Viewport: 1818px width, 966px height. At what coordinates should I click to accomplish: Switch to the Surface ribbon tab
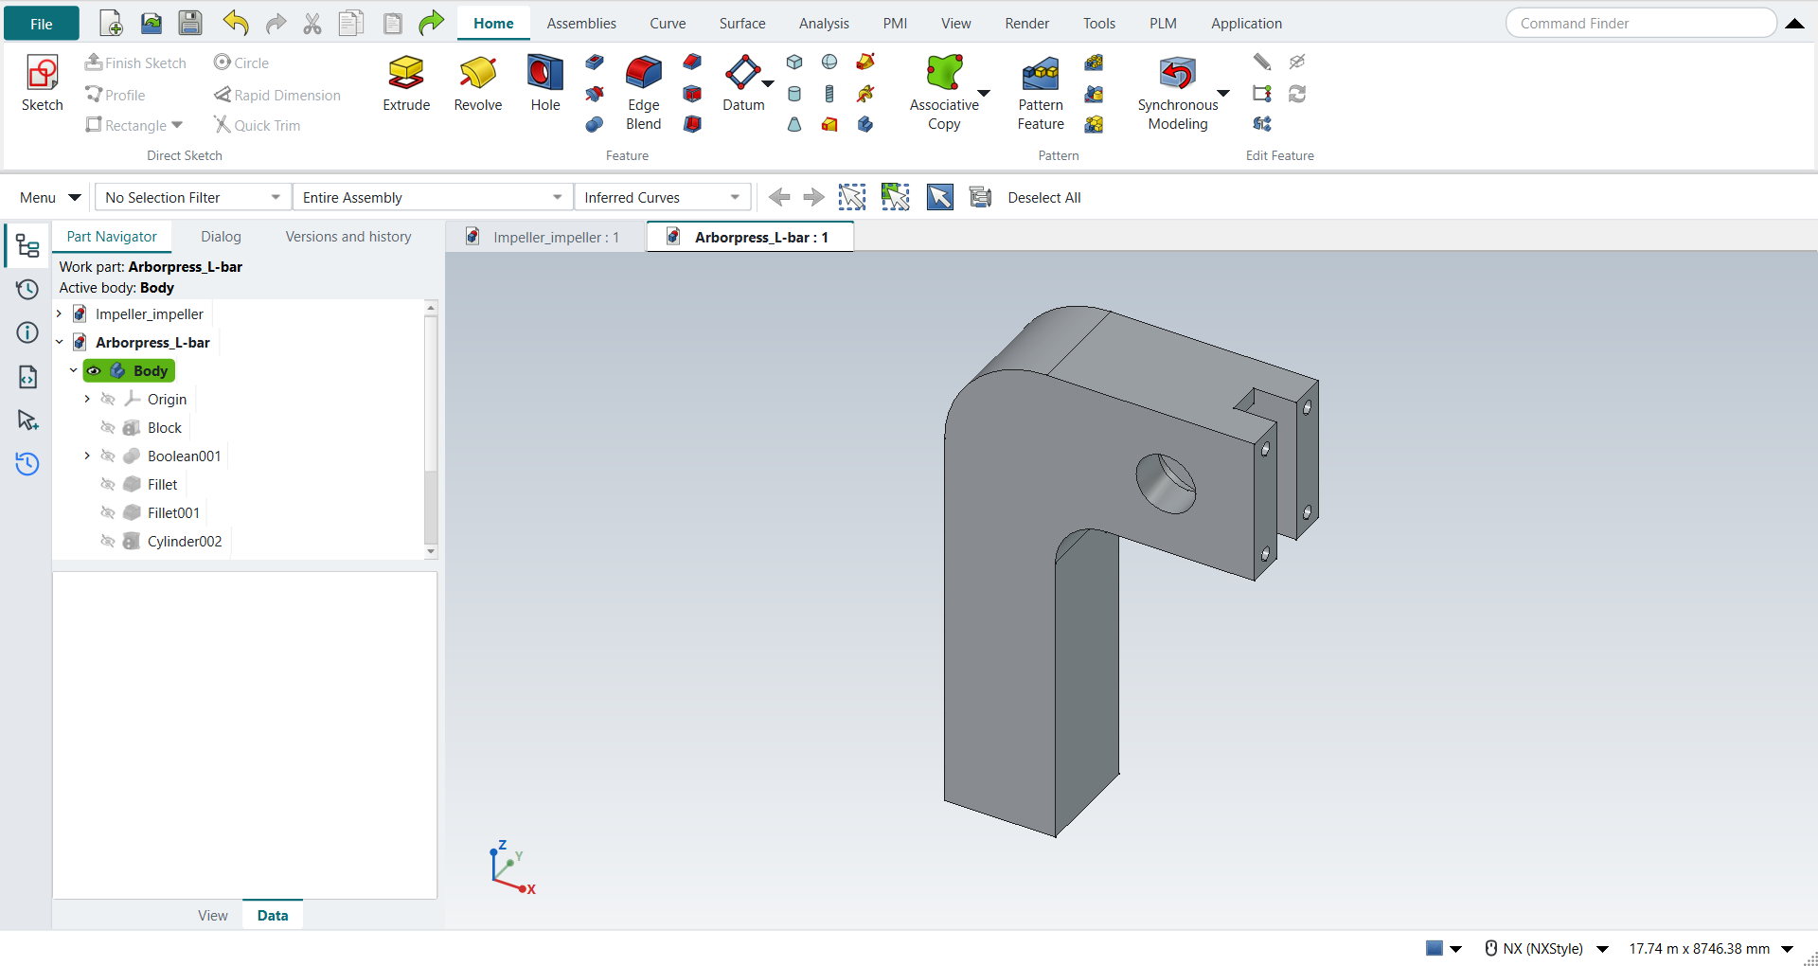[742, 24]
